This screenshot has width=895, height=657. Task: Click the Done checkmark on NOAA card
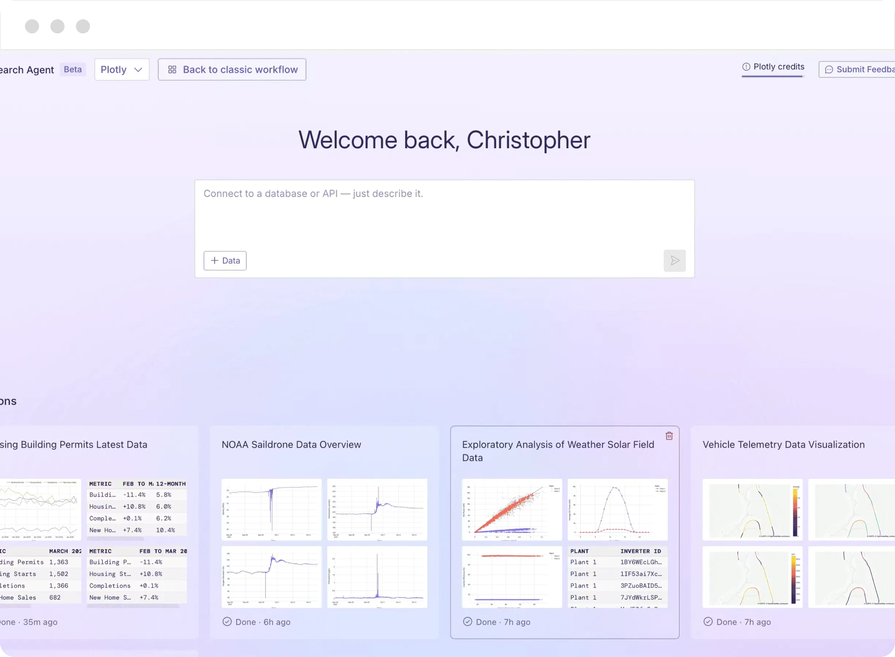click(x=227, y=622)
